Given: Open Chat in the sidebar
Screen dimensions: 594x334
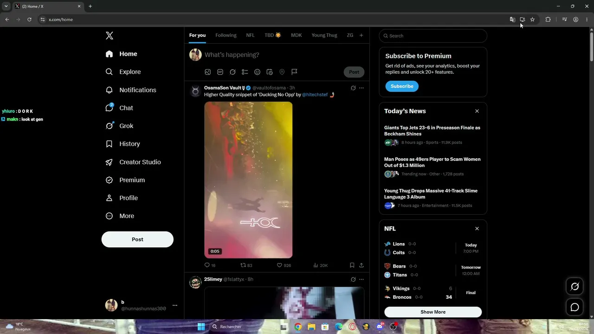Looking at the screenshot, I should (x=119, y=108).
